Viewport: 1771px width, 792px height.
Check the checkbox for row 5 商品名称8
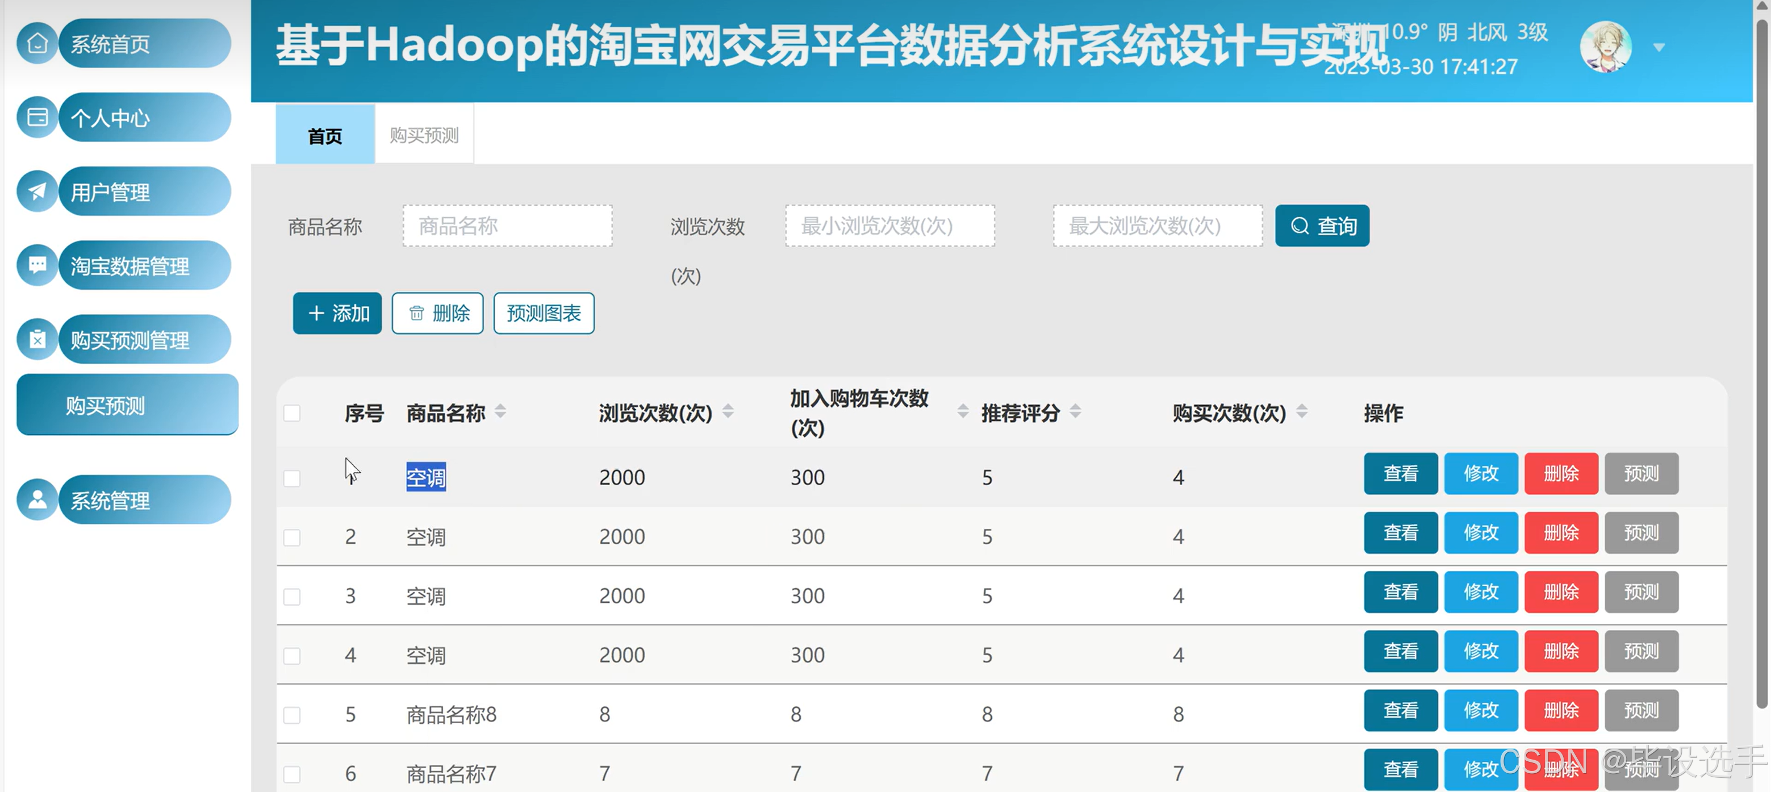click(292, 715)
